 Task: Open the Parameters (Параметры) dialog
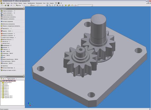tap(4, 66)
